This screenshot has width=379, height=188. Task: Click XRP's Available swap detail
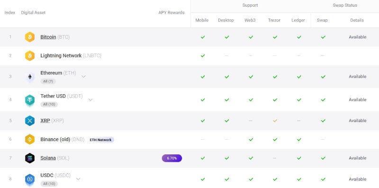(x=358, y=121)
